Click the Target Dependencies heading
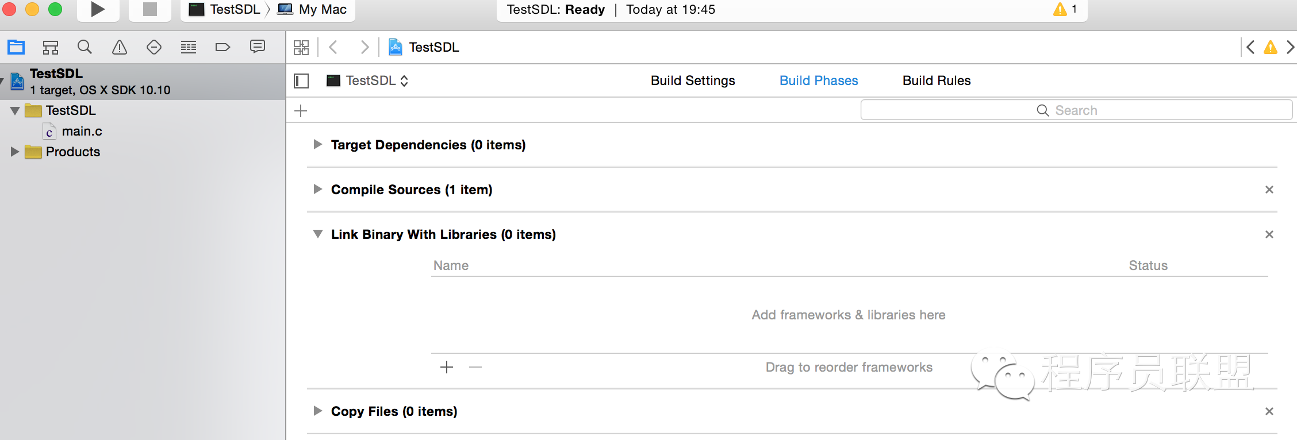The width and height of the screenshot is (1297, 440). pos(428,145)
